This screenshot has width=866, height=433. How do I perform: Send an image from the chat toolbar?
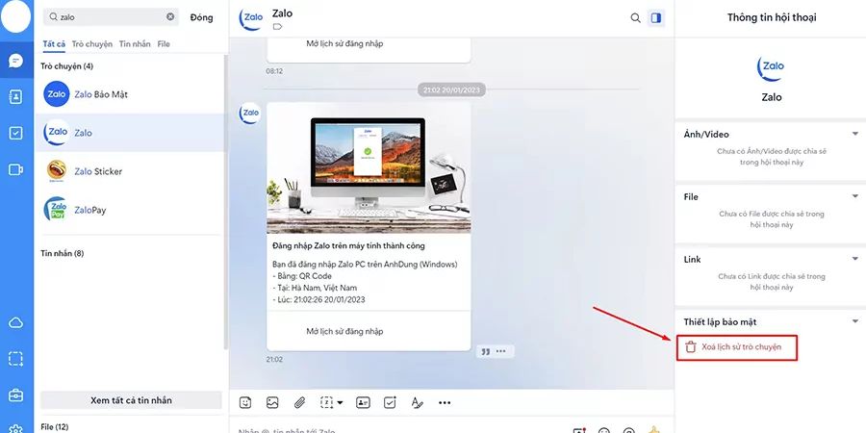272,403
